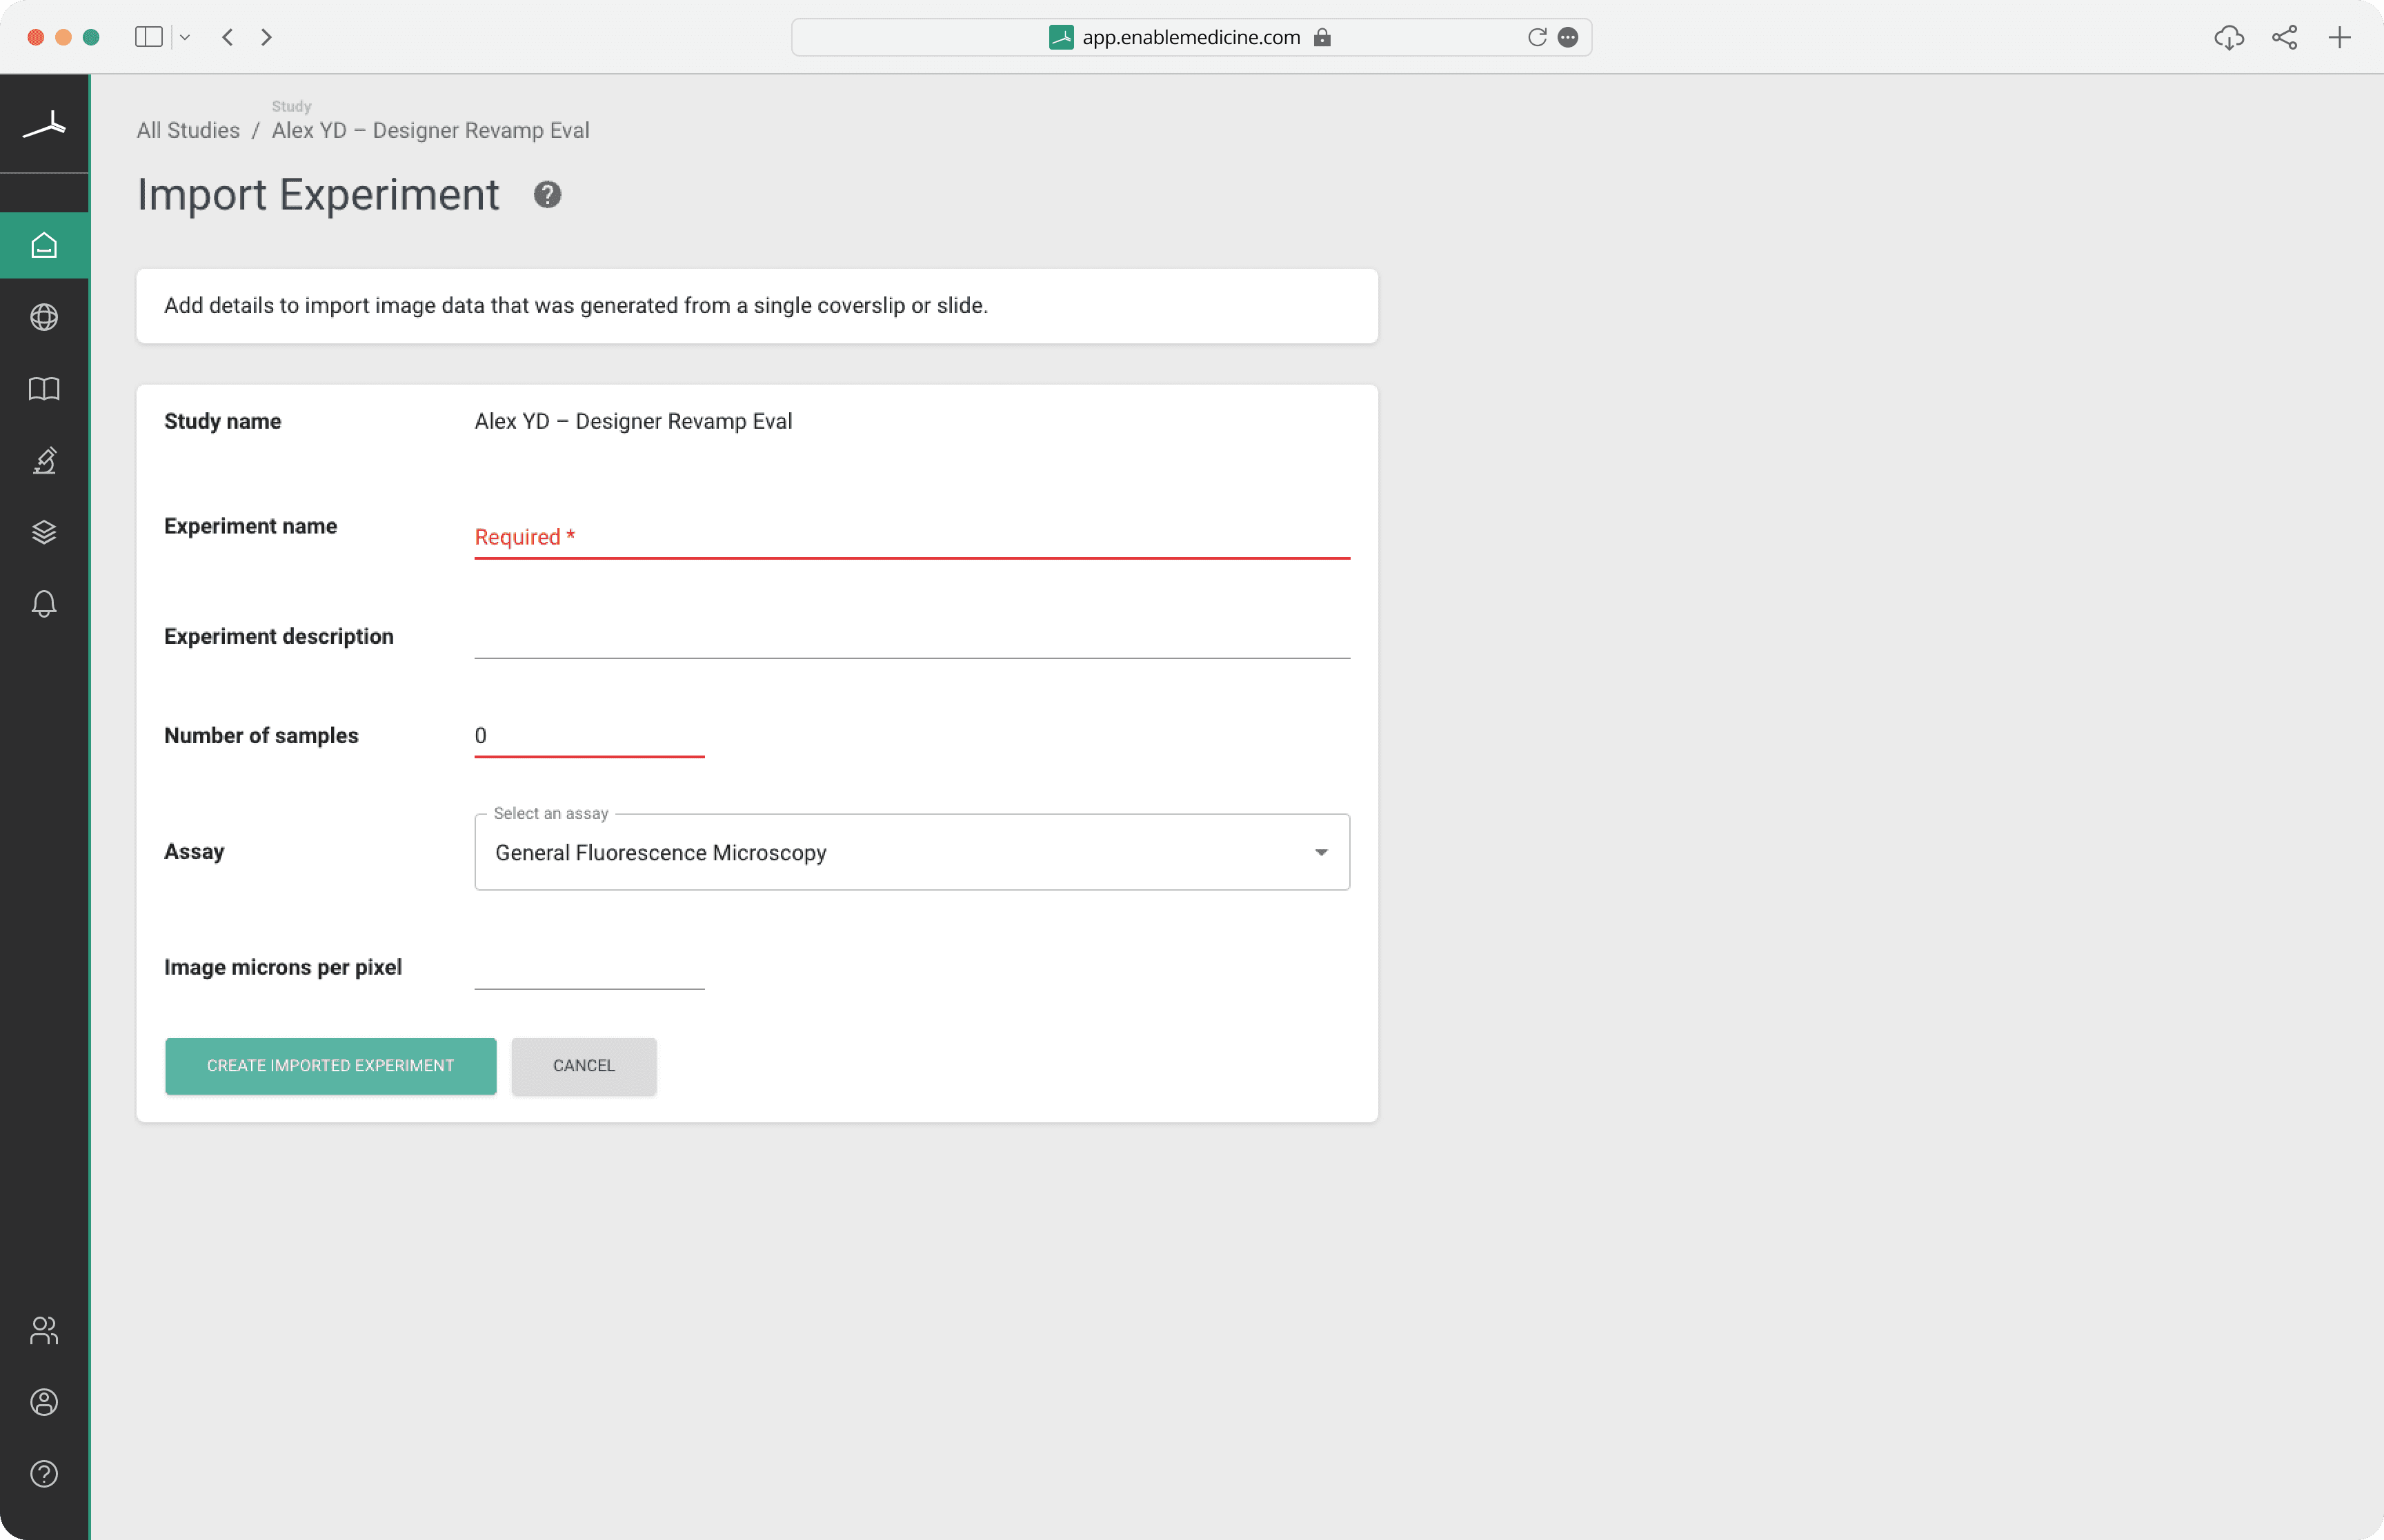Click the browser share icon

2284,37
